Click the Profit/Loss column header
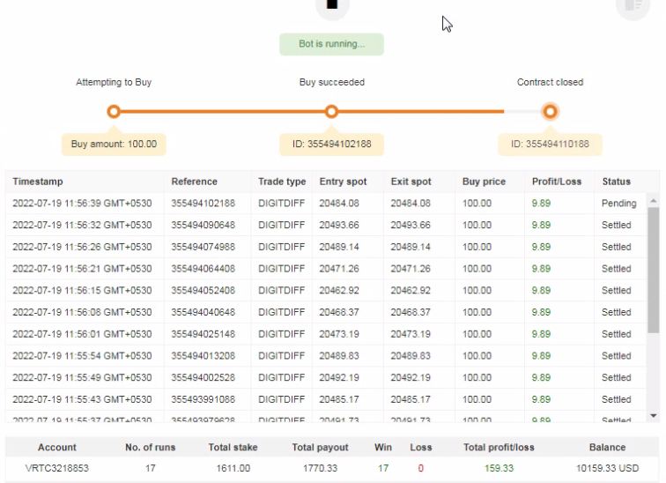Viewport: 666px width, 483px height. (x=556, y=182)
